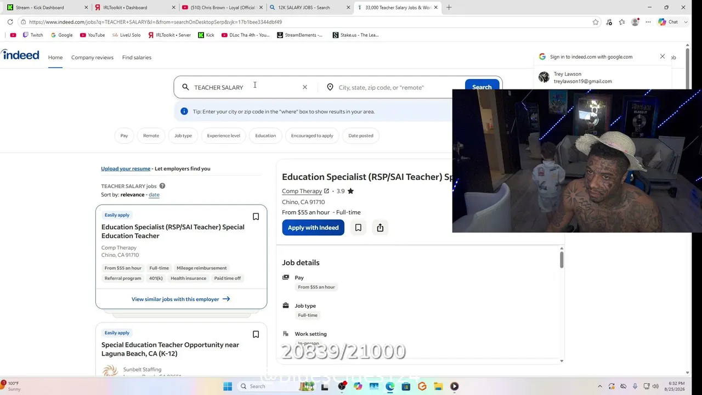The width and height of the screenshot is (702, 395).
Task: Open the Job type filter
Action: click(183, 136)
